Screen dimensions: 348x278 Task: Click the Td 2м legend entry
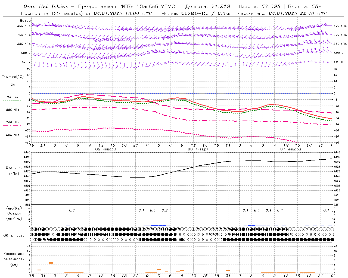pos(13,97)
